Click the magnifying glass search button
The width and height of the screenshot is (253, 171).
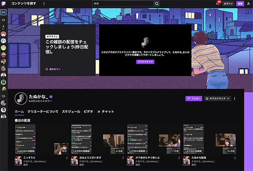click(x=157, y=3)
